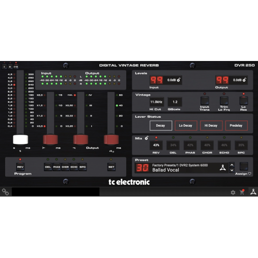This screenshot has width=258, height=258.
Task: Click the rightmost red predelay lever handle
Action: [111, 139]
